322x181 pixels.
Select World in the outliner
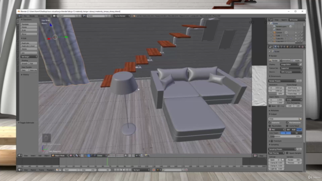pos(278,29)
